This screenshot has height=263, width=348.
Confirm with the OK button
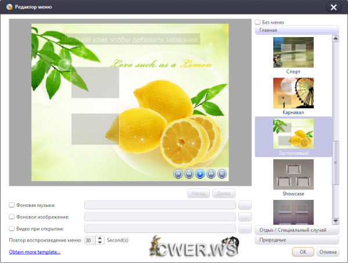303,252
